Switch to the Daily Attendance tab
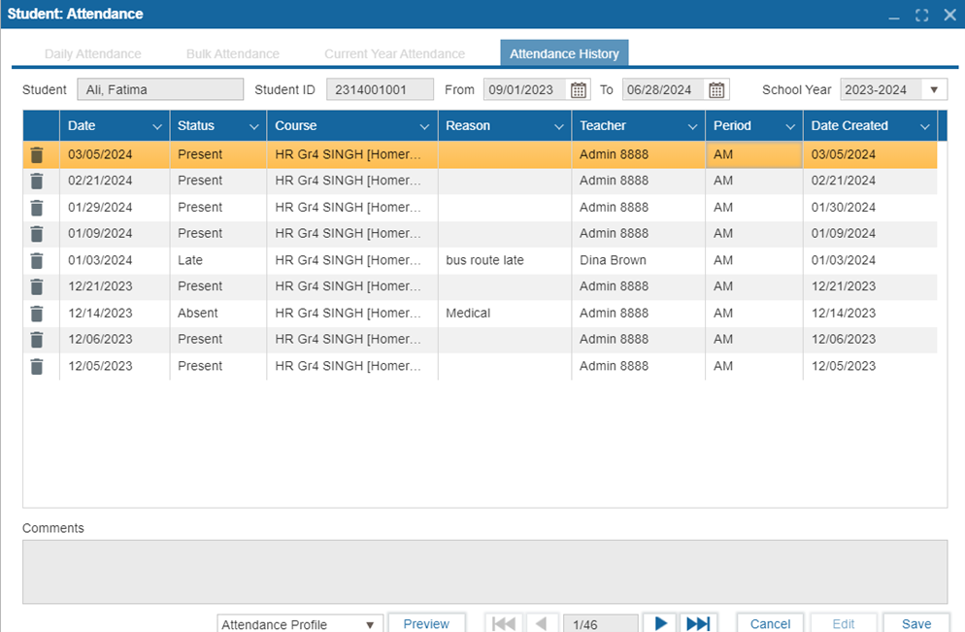The width and height of the screenshot is (965, 632). click(93, 54)
